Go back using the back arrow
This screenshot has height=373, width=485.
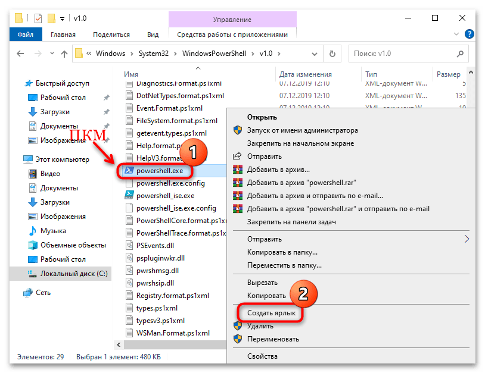point(20,54)
